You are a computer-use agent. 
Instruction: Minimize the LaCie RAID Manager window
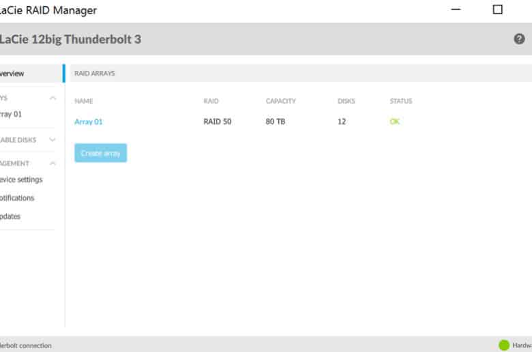pos(456,10)
